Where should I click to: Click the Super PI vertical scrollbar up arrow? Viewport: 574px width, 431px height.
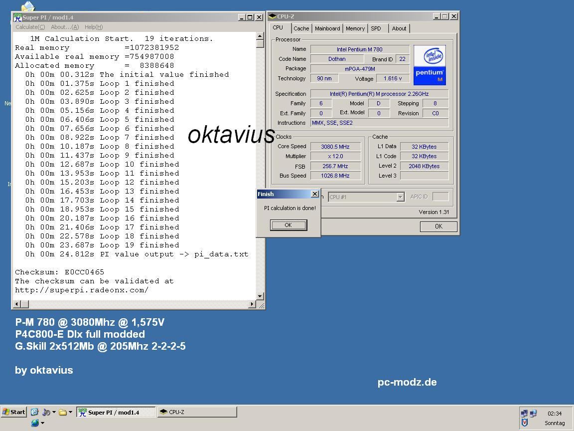[260, 36]
